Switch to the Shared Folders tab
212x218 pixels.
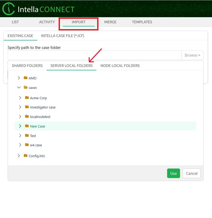click(x=27, y=66)
